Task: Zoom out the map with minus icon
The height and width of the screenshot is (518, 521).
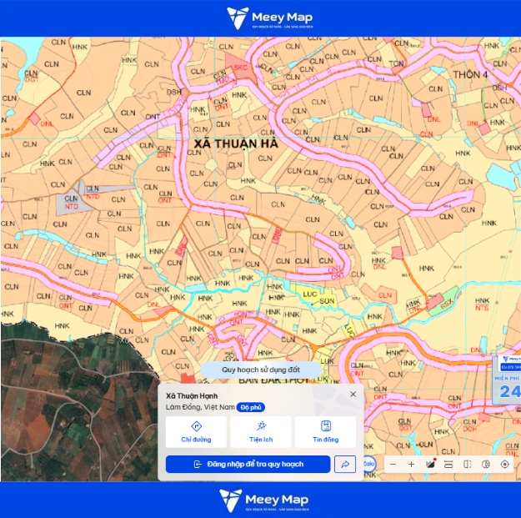Action: coord(393,465)
